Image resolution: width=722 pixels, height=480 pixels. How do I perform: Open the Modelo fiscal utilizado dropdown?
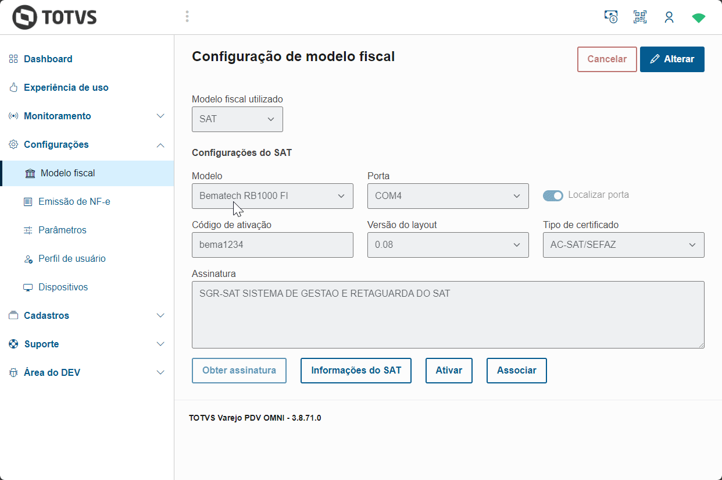pos(237,119)
